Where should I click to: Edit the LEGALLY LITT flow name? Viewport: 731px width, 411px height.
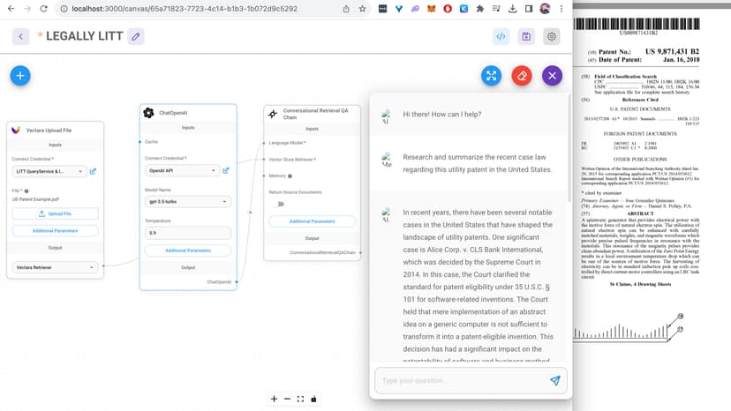[x=136, y=36]
